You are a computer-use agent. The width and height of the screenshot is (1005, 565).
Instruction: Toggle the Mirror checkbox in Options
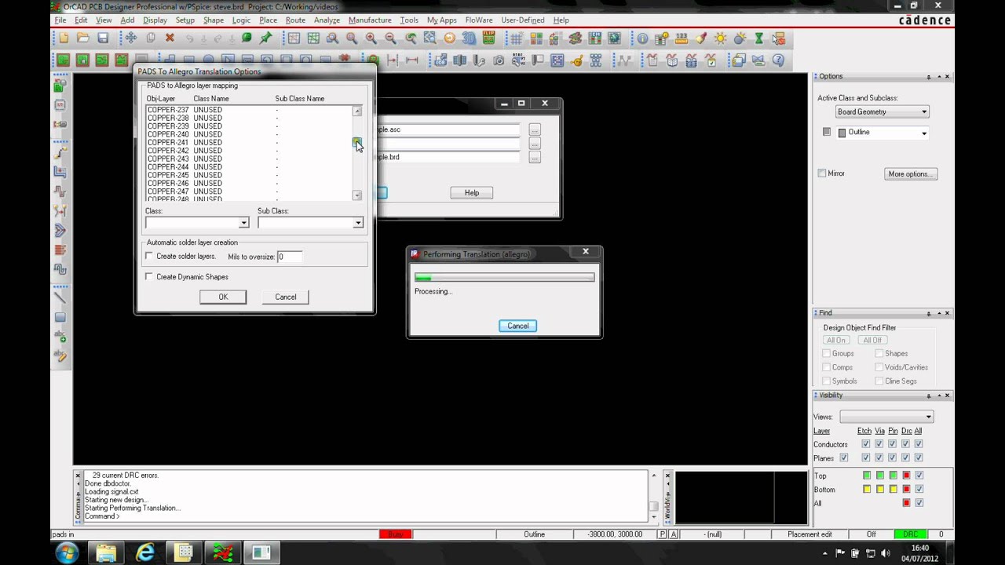[x=822, y=173]
